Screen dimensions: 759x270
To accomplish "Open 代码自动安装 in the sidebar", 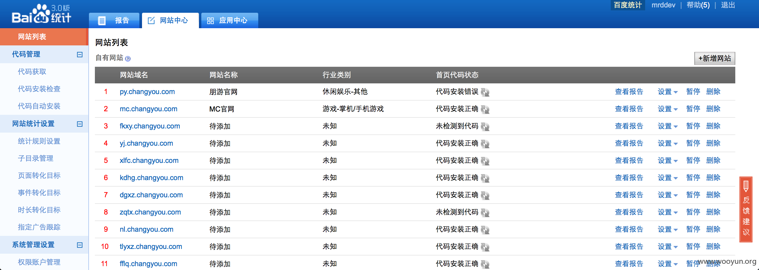I will (x=39, y=106).
